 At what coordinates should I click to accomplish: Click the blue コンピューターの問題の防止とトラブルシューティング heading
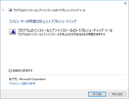(43, 21)
